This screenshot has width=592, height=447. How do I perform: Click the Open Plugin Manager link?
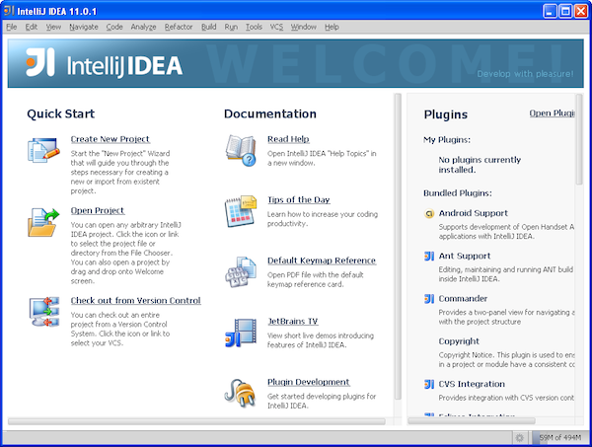tap(552, 113)
